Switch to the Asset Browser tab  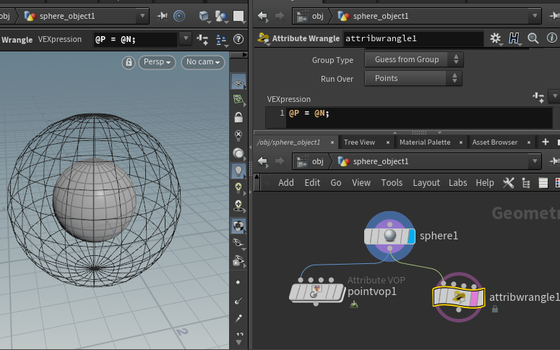(495, 142)
